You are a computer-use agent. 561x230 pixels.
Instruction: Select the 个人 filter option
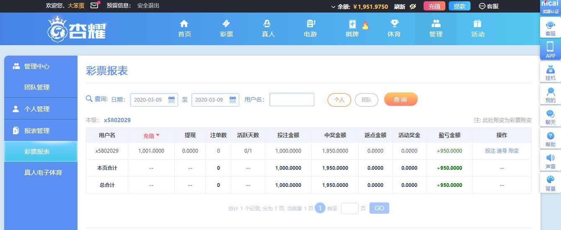pyautogui.click(x=339, y=100)
